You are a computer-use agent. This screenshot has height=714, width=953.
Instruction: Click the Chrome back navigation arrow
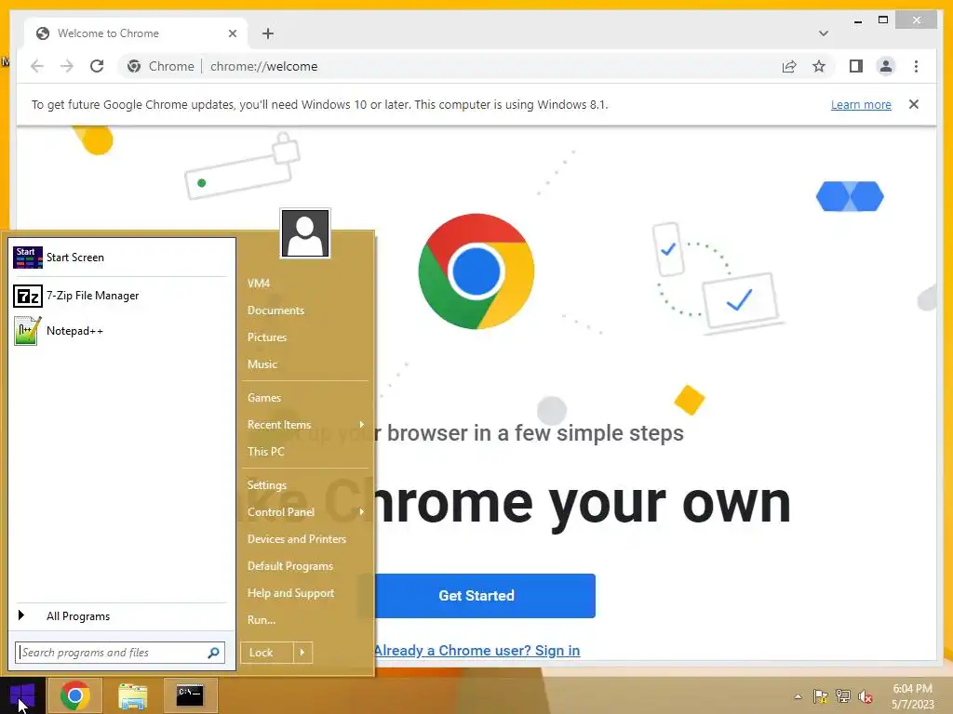coord(37,66)
